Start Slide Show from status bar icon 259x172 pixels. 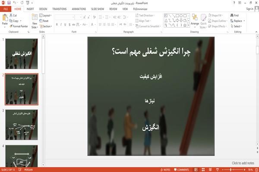coord(218,170)
